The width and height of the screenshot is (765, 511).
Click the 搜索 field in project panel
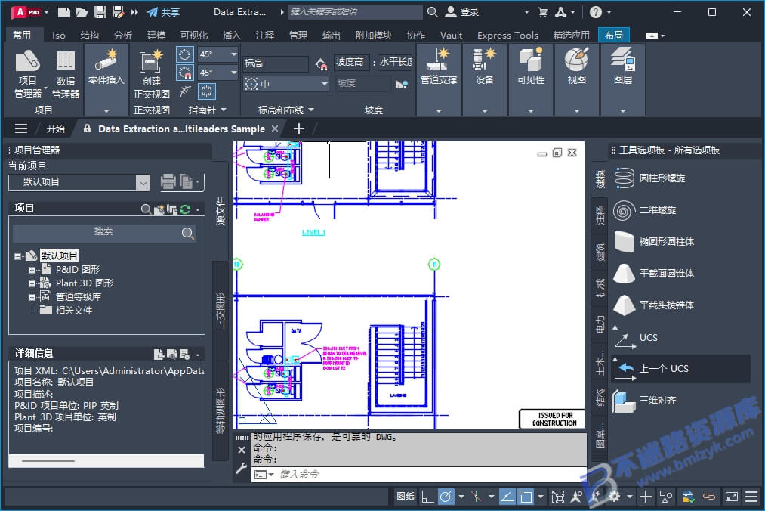pyautogui.click(x=104, y=233)
